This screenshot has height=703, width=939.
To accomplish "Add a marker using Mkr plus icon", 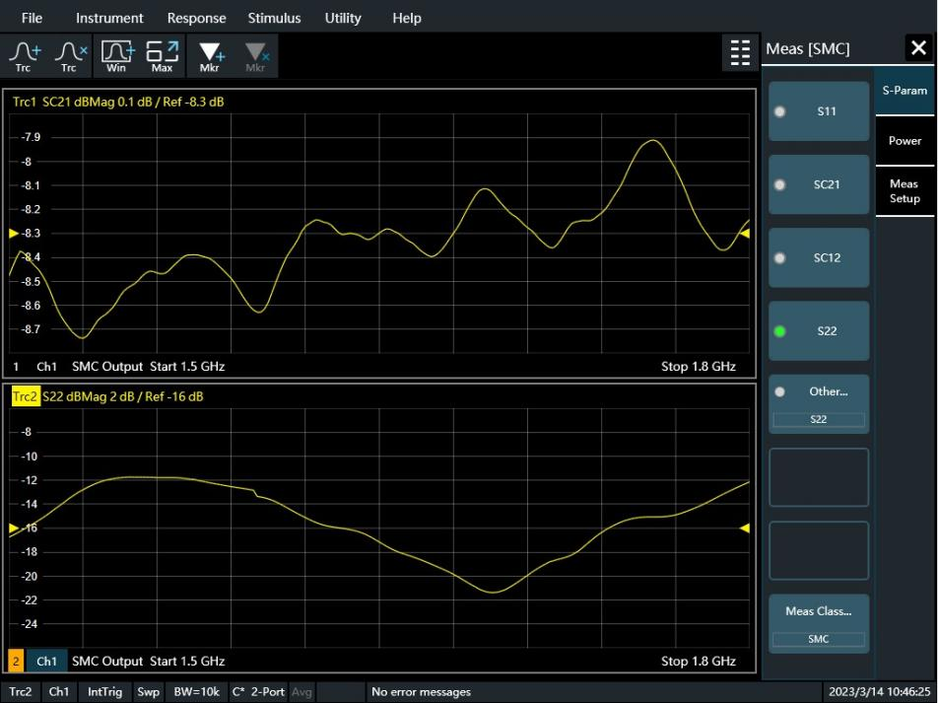I will [x=210, y=56].
